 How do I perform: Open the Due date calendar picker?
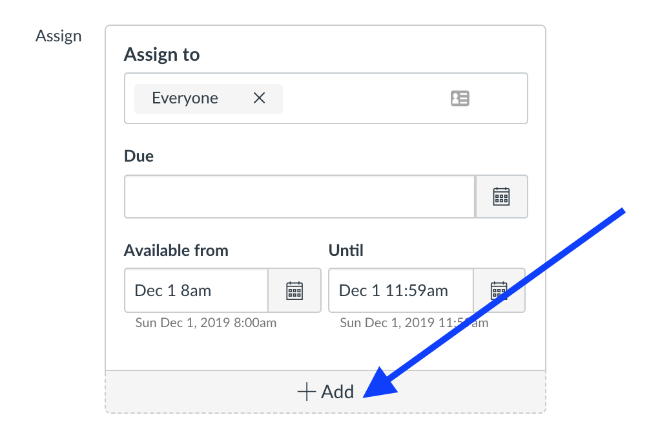(x=501, y=197)
